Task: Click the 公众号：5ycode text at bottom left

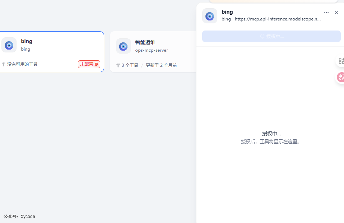Action: (20, 217)
